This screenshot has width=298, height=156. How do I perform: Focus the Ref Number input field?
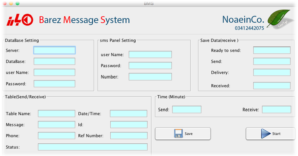coord(129,136)
